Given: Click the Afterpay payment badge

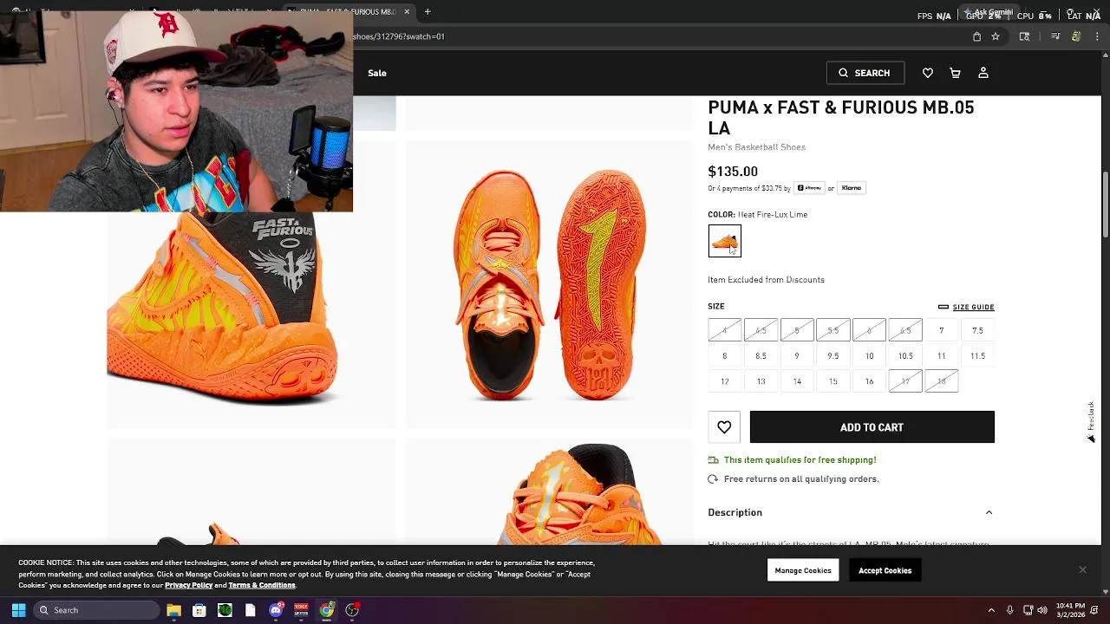Looking at the screenshot, I should tap(809, 188).
